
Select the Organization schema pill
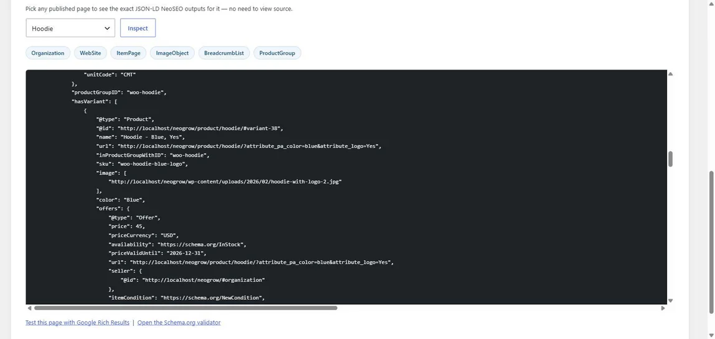pyautogui.click(x=48, y=53)
